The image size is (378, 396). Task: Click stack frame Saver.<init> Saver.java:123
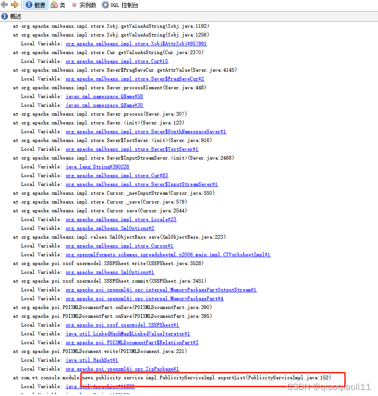click(x=98, y=123)
